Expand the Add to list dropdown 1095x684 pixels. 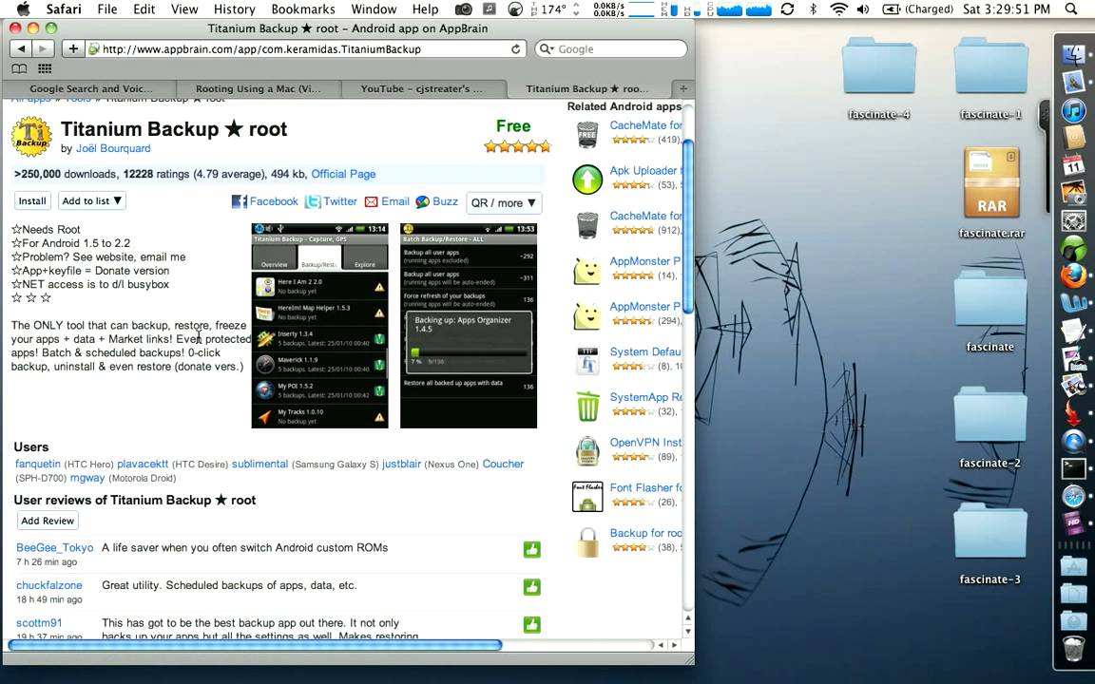point(92,201)
